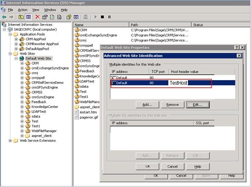
Task: Click the sdata icon in list pane
Action: (x=77, y=86)
